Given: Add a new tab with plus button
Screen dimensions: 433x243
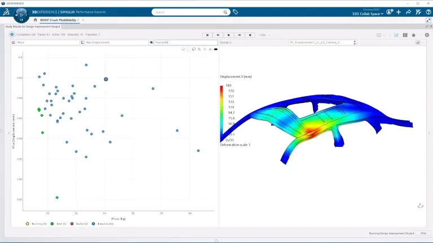Looking at the screenshot, I should pos(83,20).
